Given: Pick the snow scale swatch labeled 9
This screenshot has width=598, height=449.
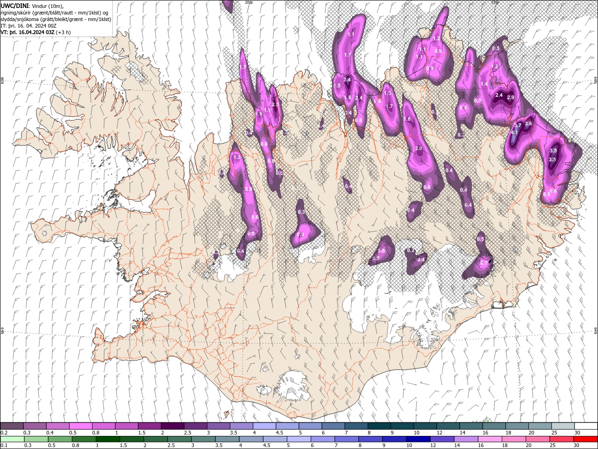Looking at the screenshot, I should click(x=402, y=426).
